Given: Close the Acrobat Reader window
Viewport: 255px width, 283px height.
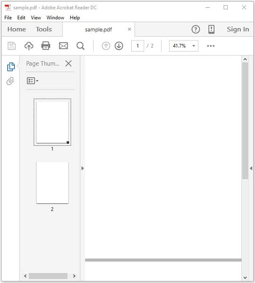Looking at the screenshot, I should (244, 7).
